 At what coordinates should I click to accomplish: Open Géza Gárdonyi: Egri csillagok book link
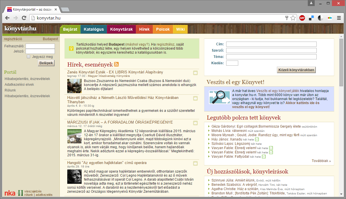[256, 126]
